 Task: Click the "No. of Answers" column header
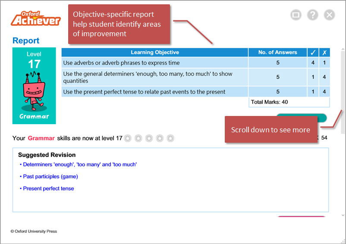(x=277, y=52)
